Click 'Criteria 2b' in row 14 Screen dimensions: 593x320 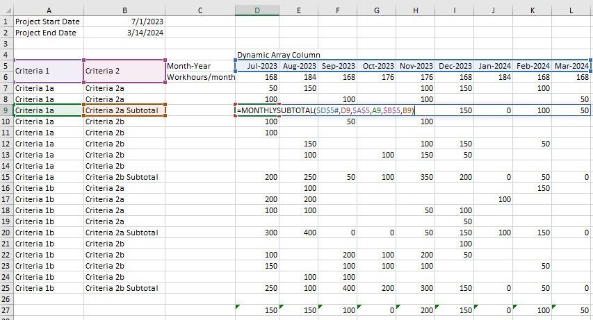click(x=124, y=166)
